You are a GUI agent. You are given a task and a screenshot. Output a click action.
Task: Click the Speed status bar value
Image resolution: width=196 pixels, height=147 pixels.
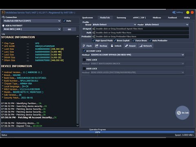184,135
